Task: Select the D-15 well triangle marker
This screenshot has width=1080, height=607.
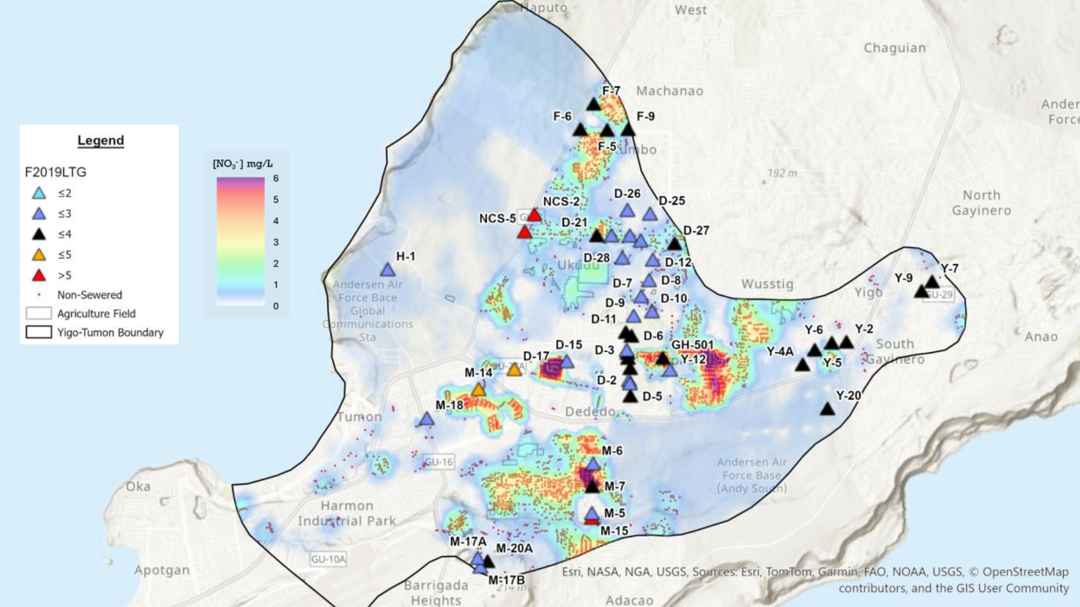Action: point(566,362)
